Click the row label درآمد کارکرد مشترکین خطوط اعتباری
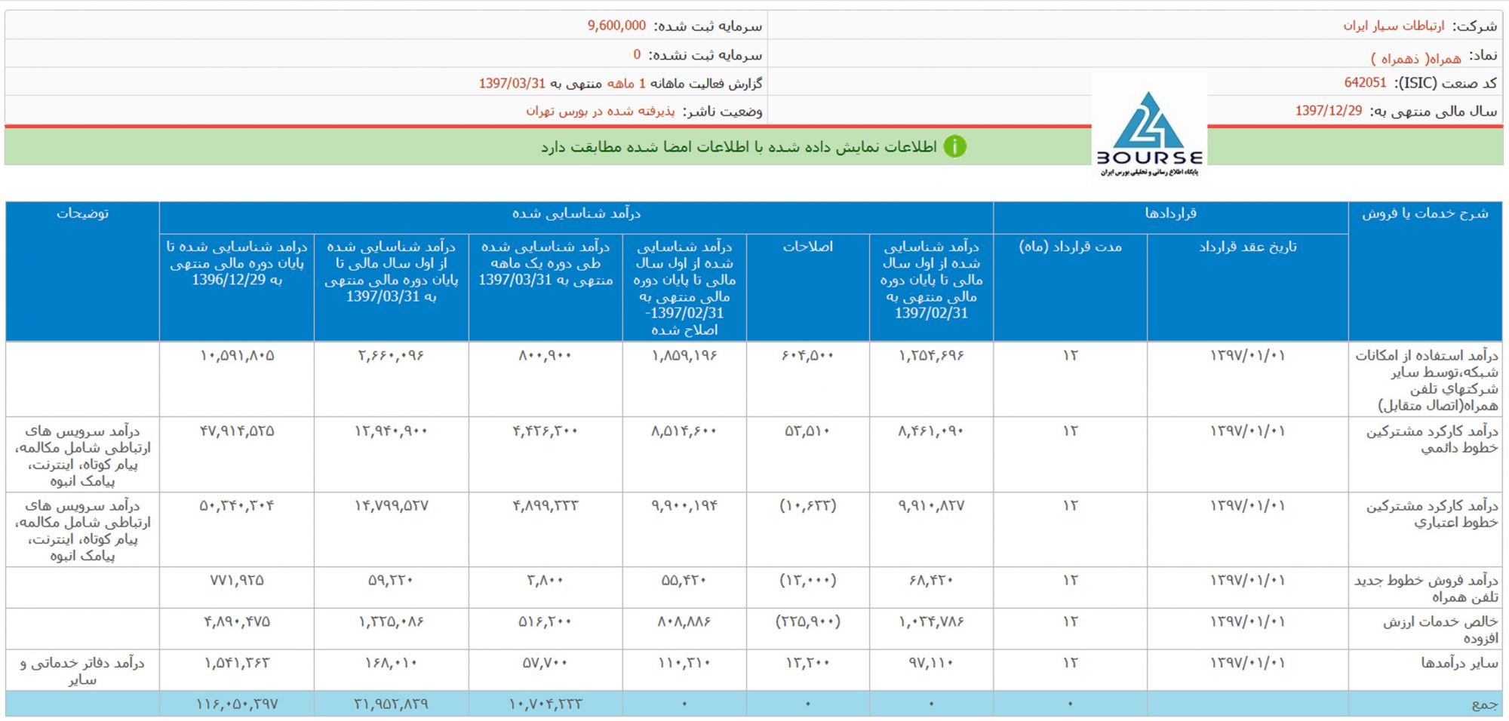Image resolution: width=1509 pixels, height=721 pixels. [x=1432, y=514]
